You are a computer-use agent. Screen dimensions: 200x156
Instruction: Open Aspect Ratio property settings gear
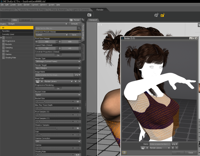point(80,45)
